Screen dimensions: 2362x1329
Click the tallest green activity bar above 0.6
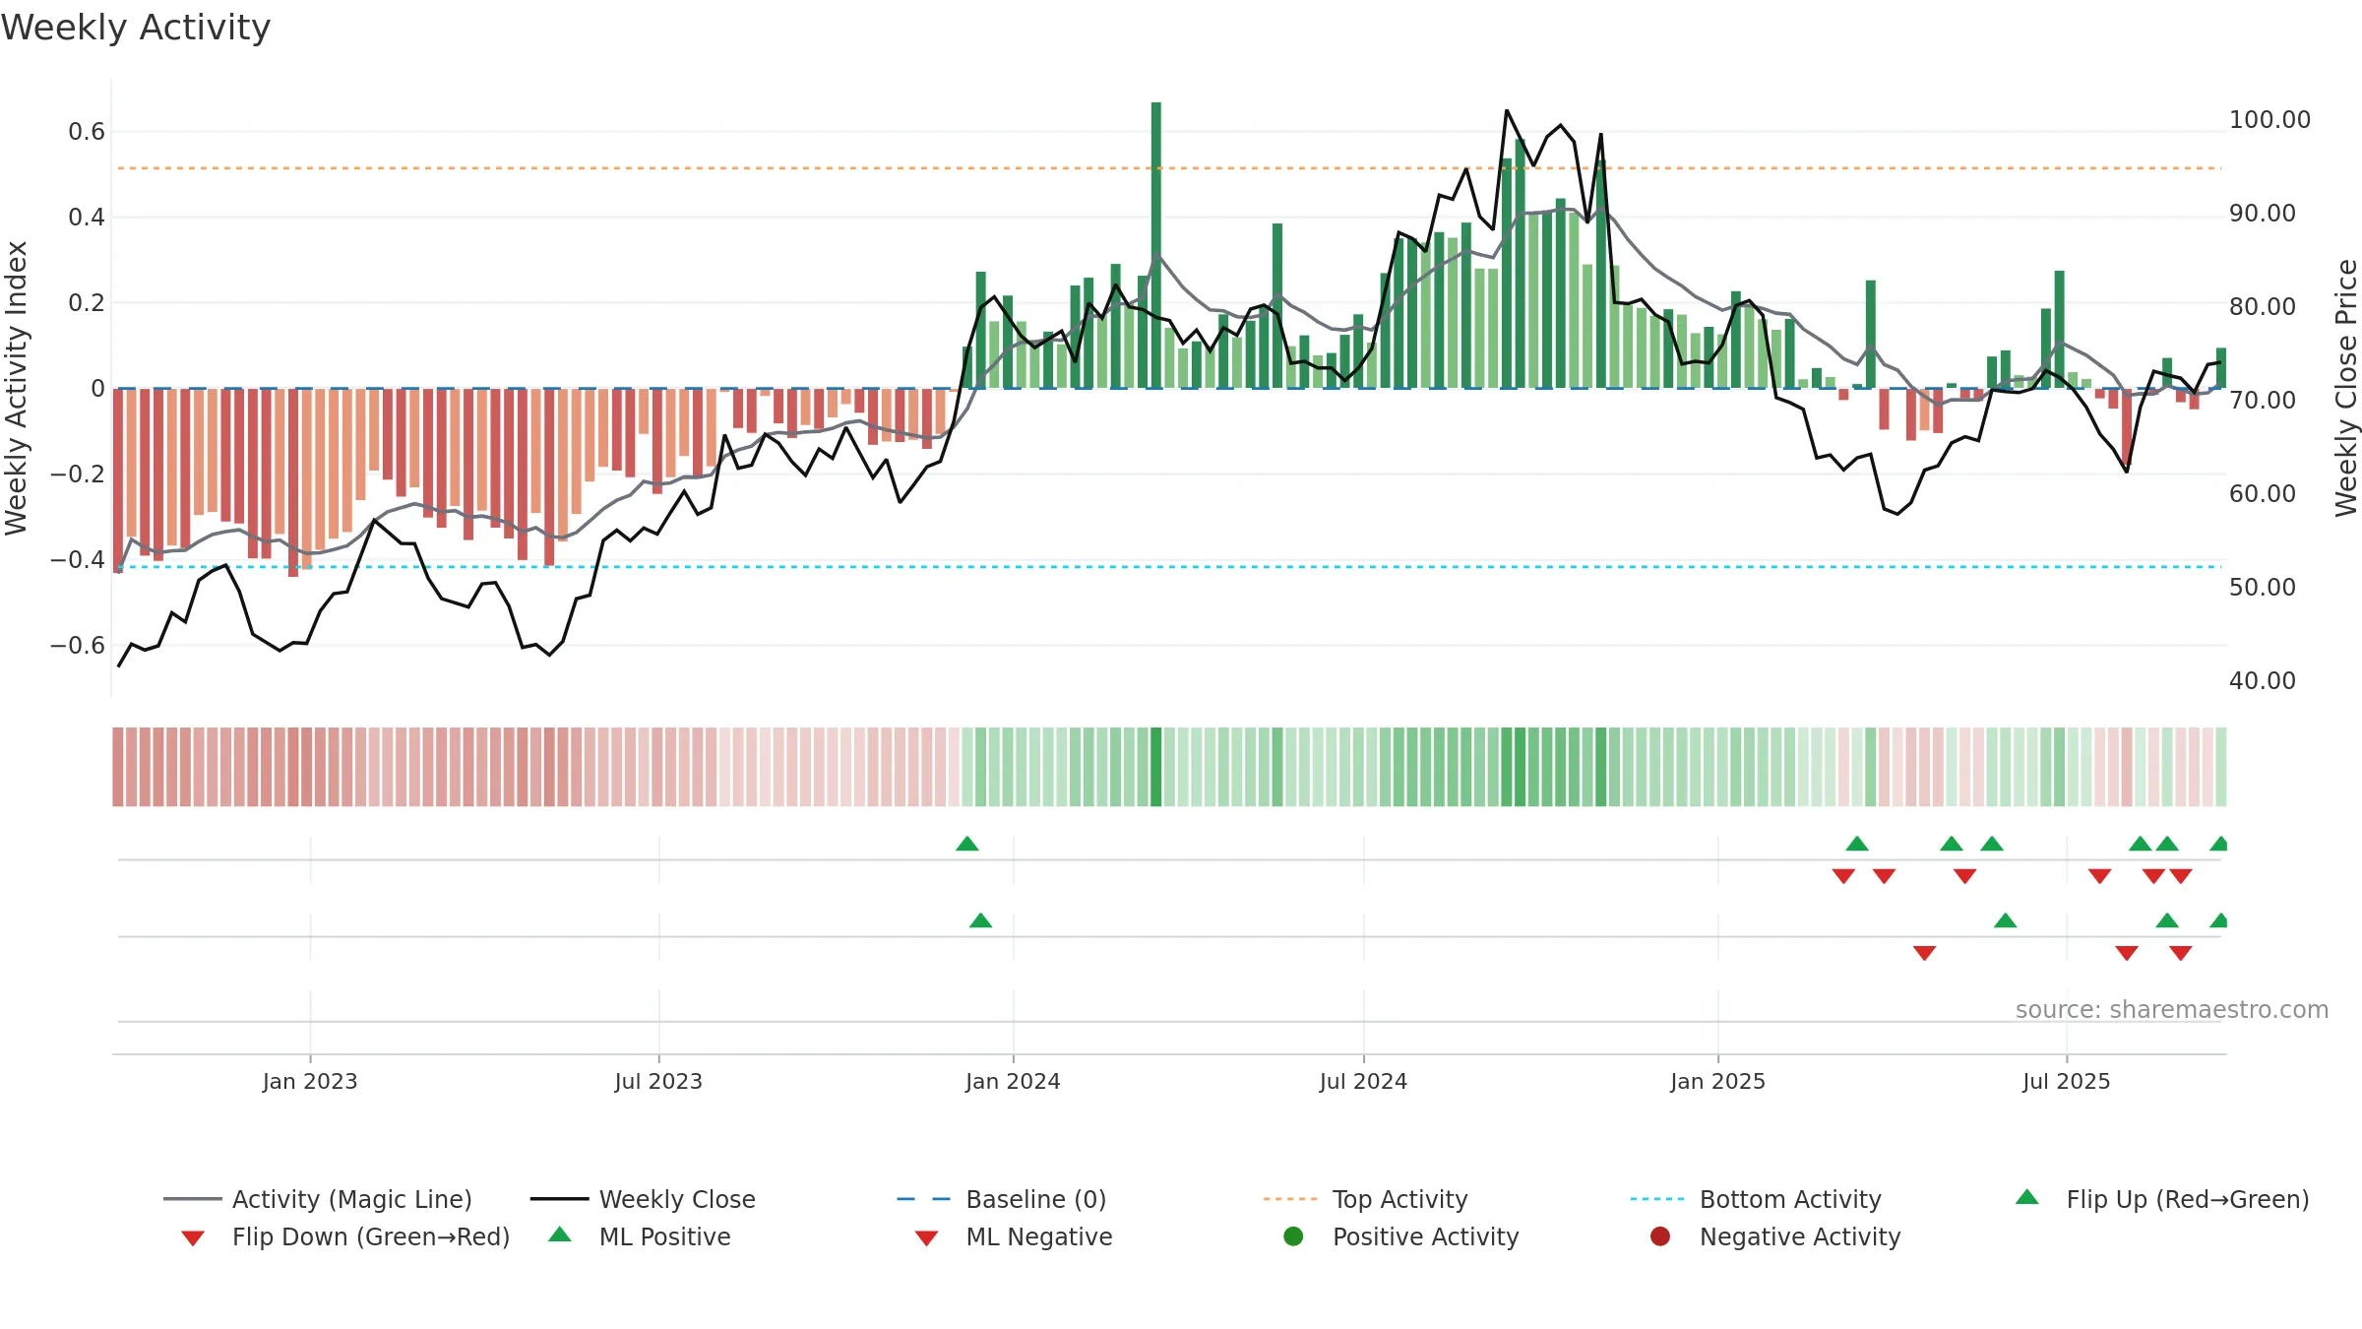tap(1156, 244)
